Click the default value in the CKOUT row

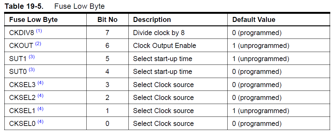click(x=261, y=45)
